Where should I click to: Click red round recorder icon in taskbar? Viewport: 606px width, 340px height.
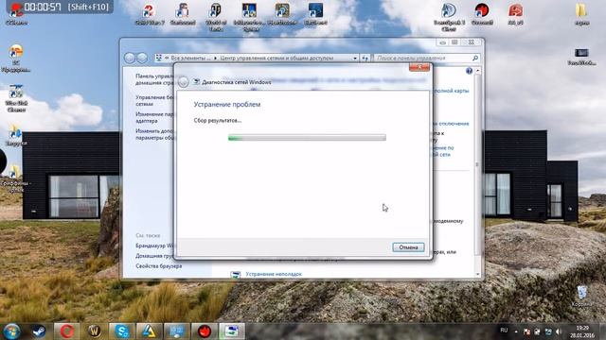tap(205, 331)
